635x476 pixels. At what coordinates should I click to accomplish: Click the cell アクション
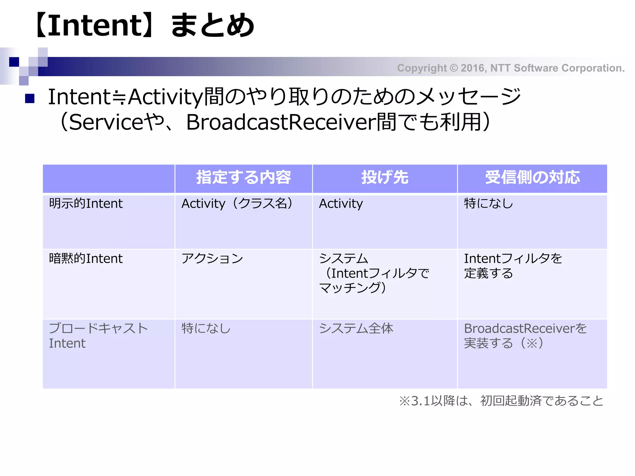pyautogui.click(x=212, y=258)
